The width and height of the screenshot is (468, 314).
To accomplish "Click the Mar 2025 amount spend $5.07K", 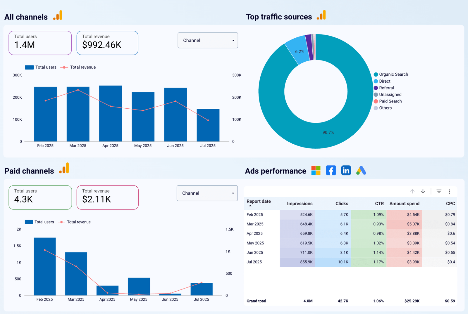I will pos(413,224).
